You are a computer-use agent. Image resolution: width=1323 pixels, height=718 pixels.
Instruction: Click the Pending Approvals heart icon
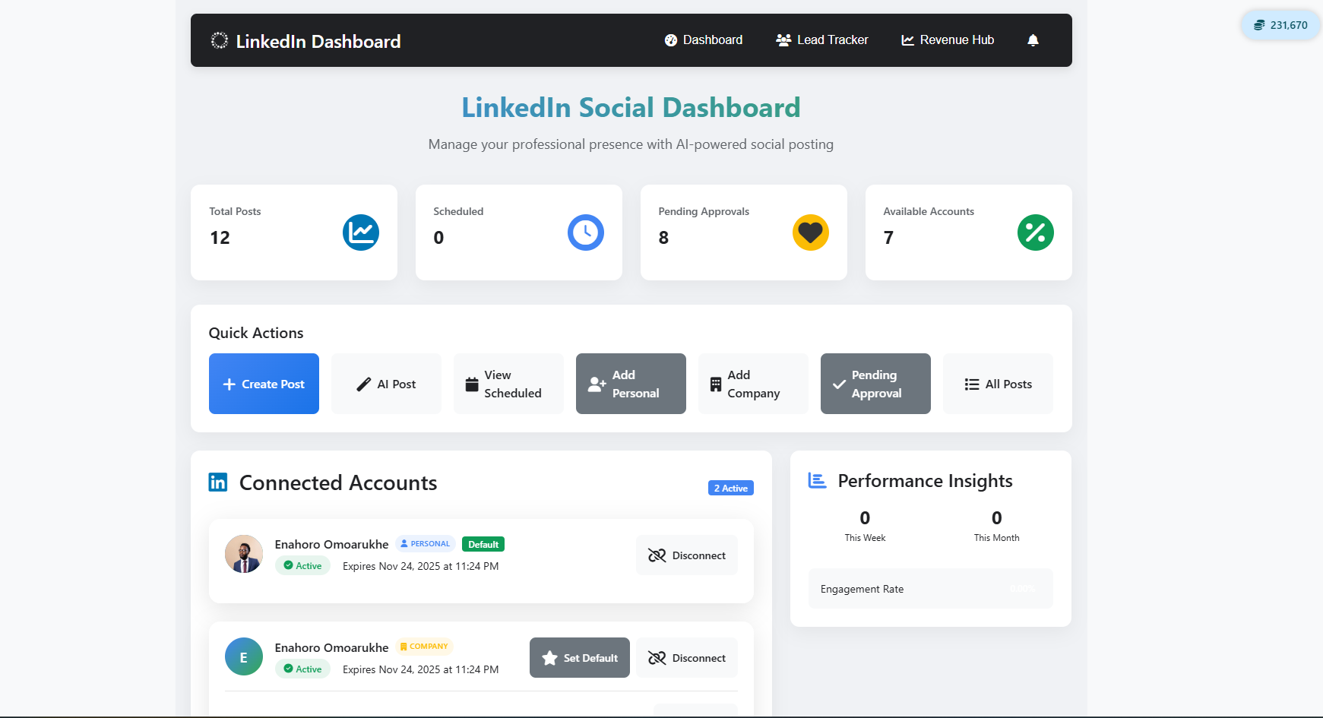click(x=811, y=232)
